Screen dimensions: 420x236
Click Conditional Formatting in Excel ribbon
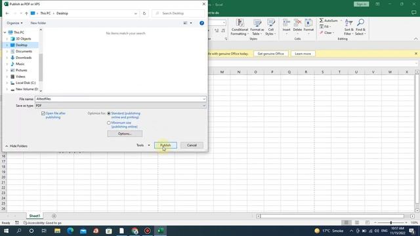click(x=240, y=27)
